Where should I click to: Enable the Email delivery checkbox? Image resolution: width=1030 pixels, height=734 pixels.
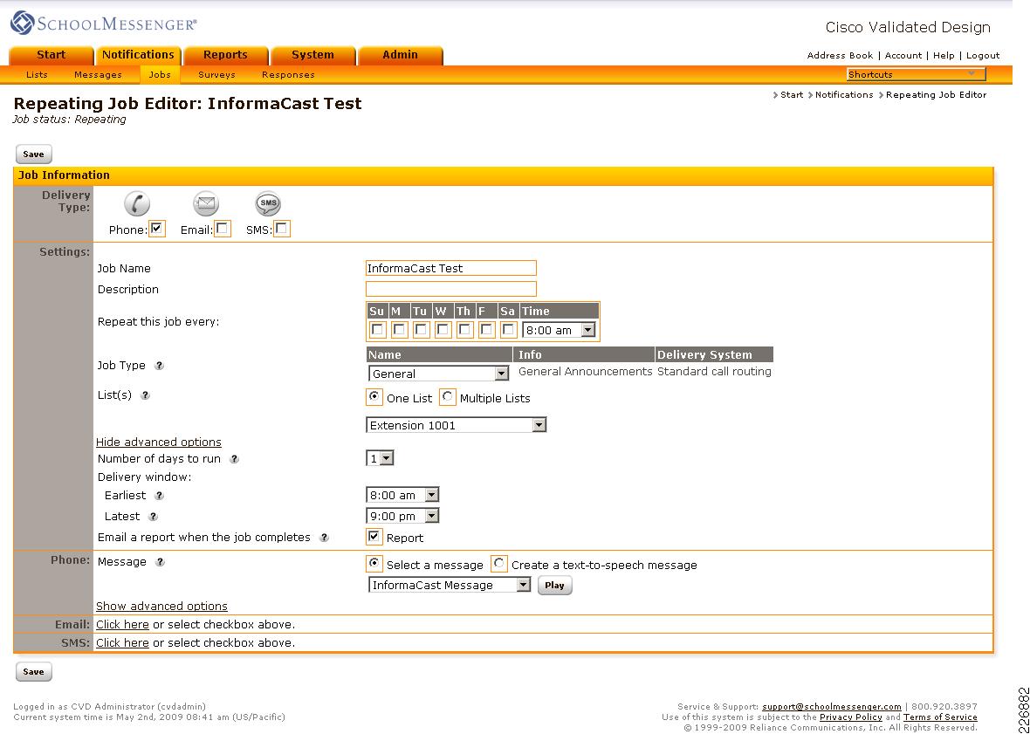(223, 229)
